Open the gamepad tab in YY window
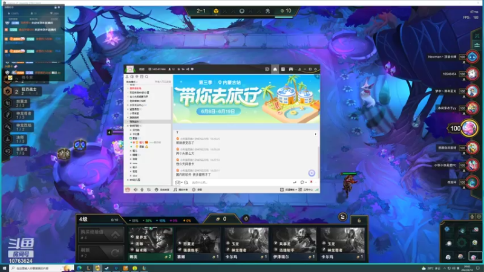Image resolution: width=484 pixels, height=272 pixels. [291, 69]
